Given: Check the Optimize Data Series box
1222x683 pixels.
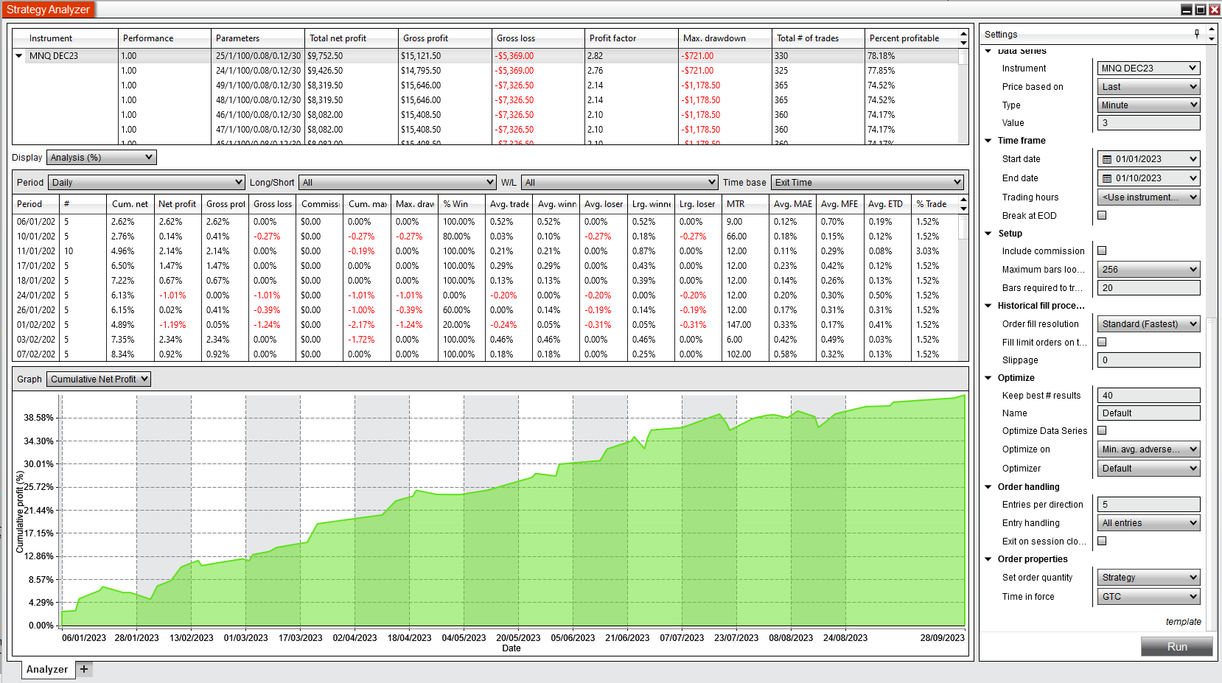Looking at the screenshot, I should 1102,430.
